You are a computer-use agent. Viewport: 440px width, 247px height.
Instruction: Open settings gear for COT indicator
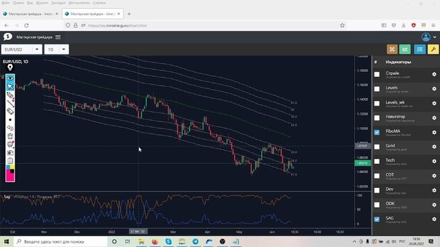pos(434,176)
